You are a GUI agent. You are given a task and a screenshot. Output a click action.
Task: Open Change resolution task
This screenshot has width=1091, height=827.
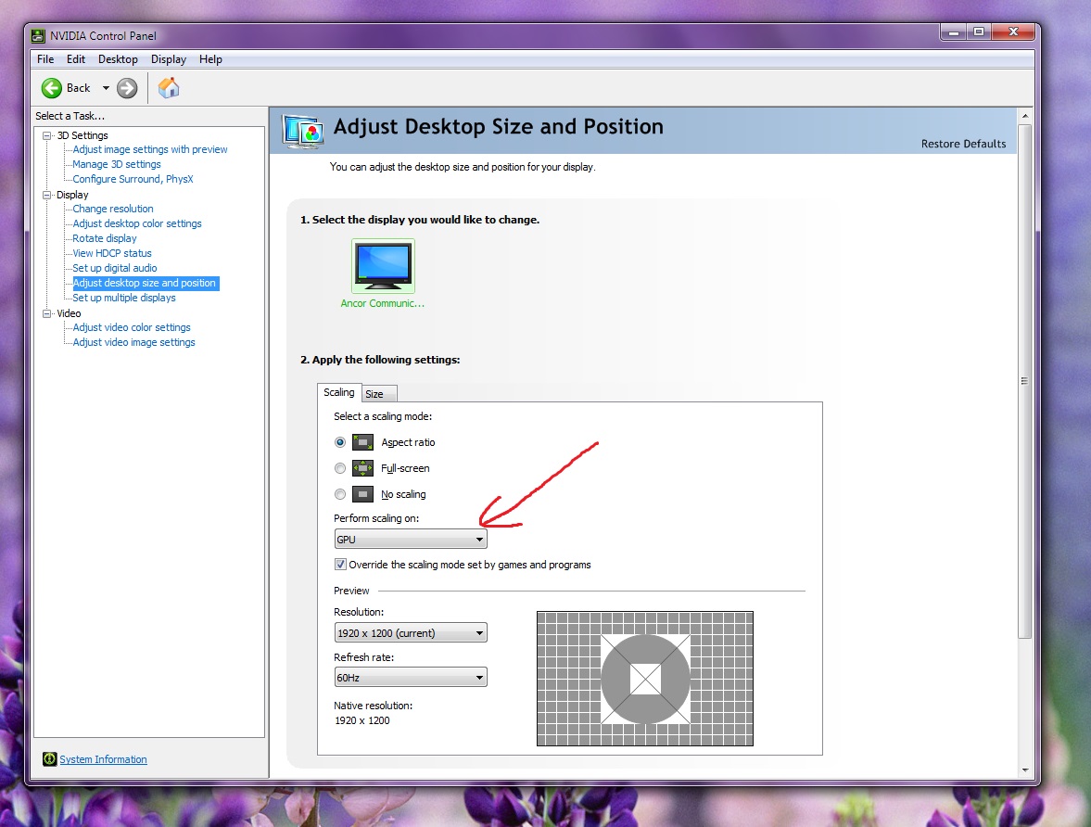pos(113,209)
